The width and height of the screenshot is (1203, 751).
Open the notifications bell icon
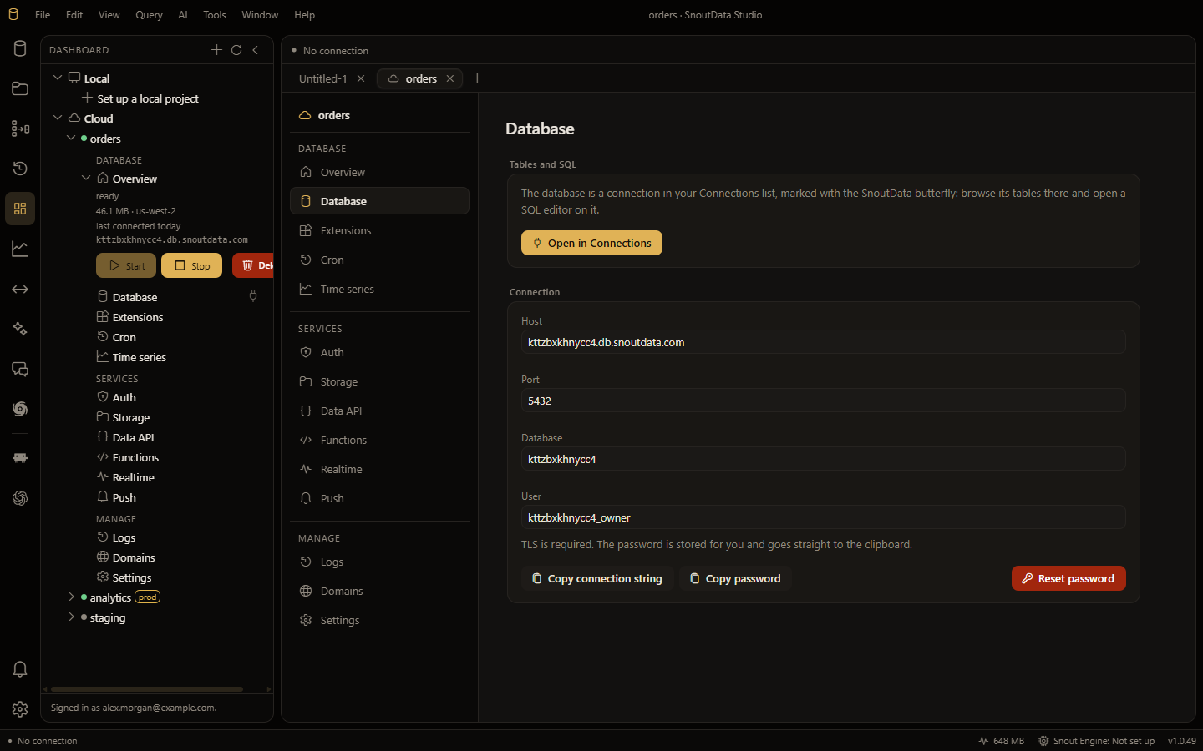click(x=20, y=669)
